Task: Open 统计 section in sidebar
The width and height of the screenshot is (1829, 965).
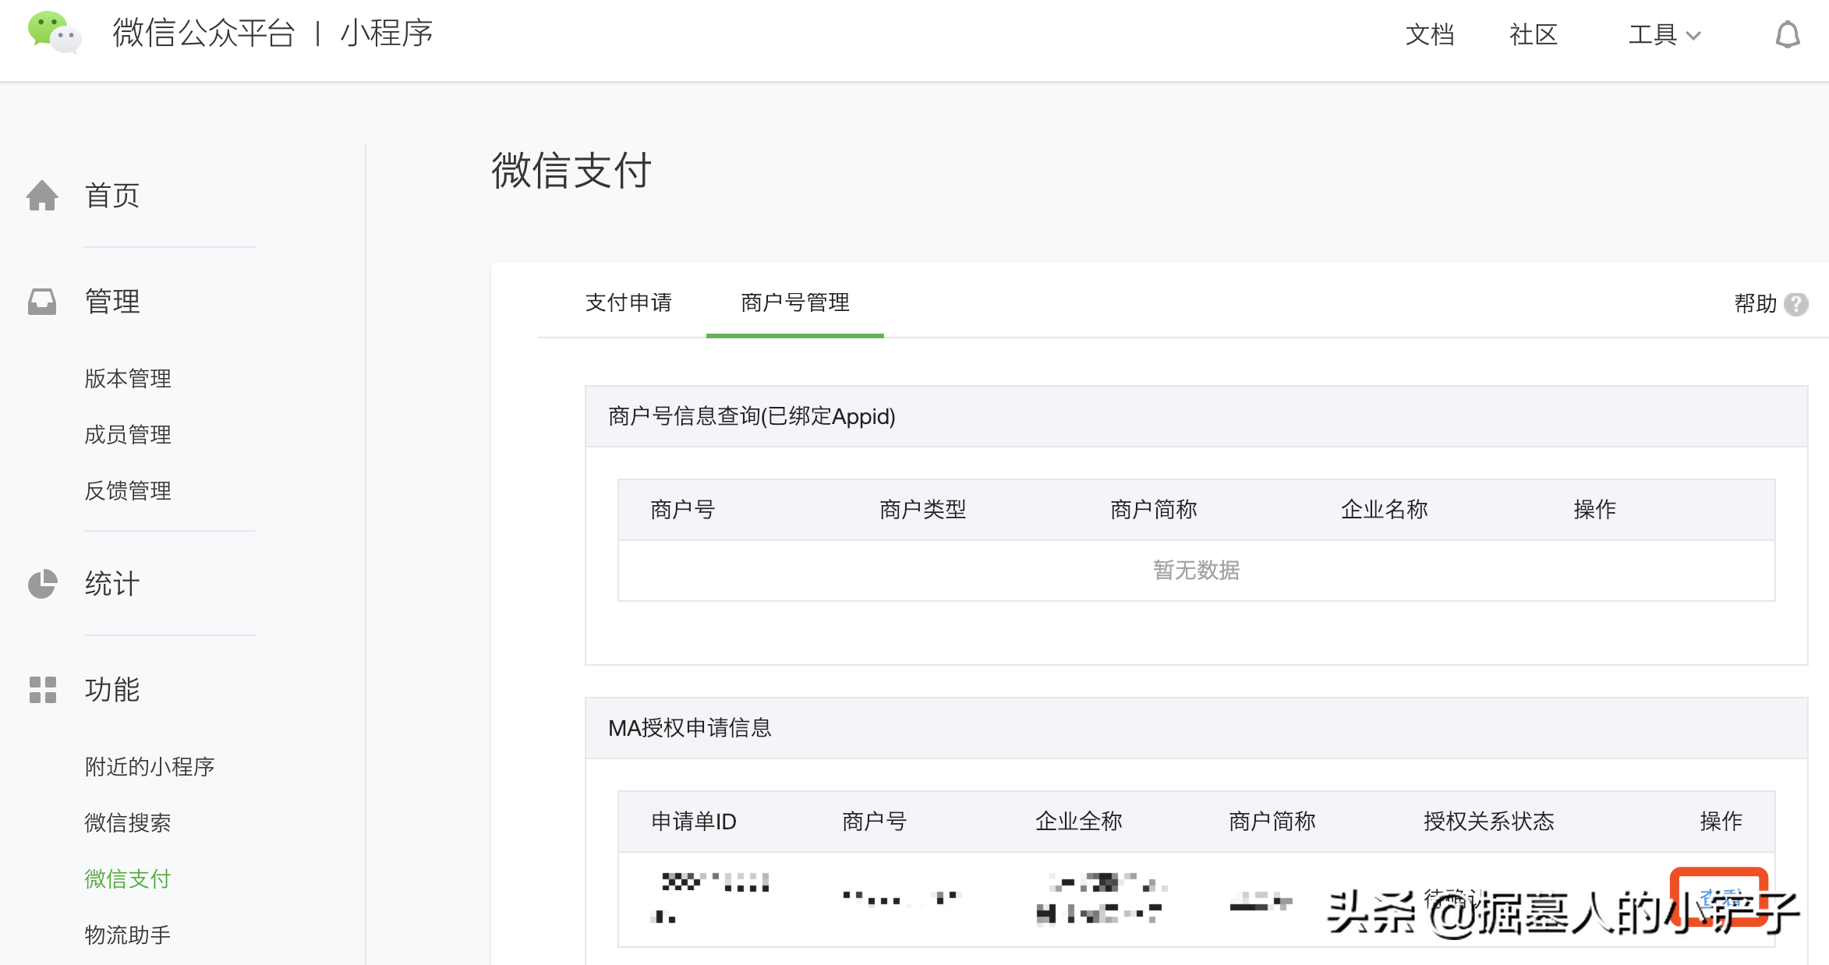Action: point(112,584)
